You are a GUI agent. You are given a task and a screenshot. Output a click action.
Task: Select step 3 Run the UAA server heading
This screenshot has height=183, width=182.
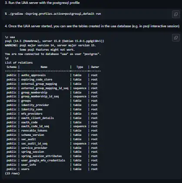pyautogui.click(x=42, y=3)
